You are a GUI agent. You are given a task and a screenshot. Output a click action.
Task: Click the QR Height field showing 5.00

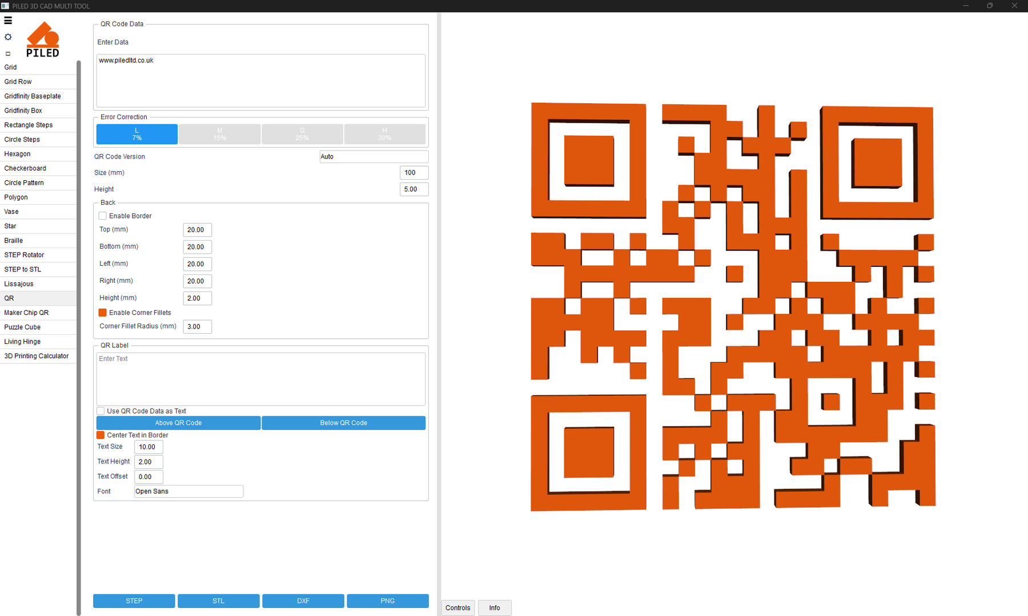[x=414, y=189]
